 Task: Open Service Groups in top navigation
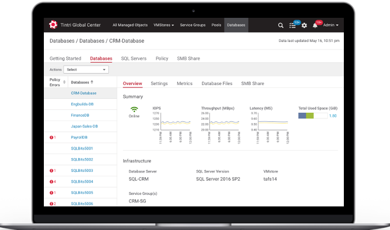pos(193,25)
